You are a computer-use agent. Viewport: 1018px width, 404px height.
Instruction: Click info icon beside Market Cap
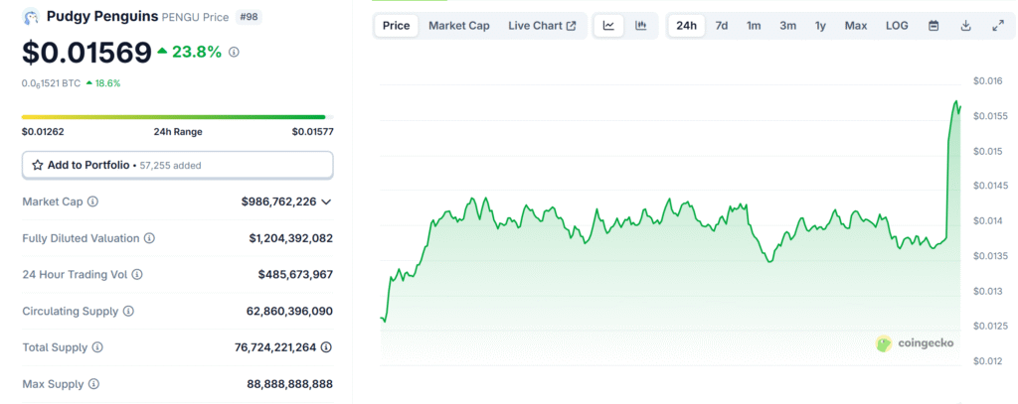pos(92,202)
